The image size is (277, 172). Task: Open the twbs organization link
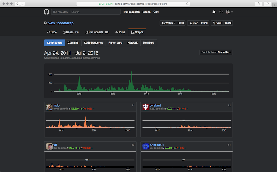point(51,23)
